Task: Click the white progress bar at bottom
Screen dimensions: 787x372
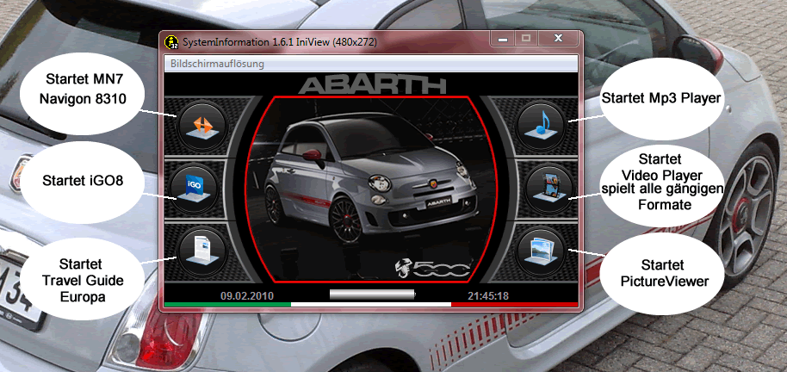Action: click(373, 294)
